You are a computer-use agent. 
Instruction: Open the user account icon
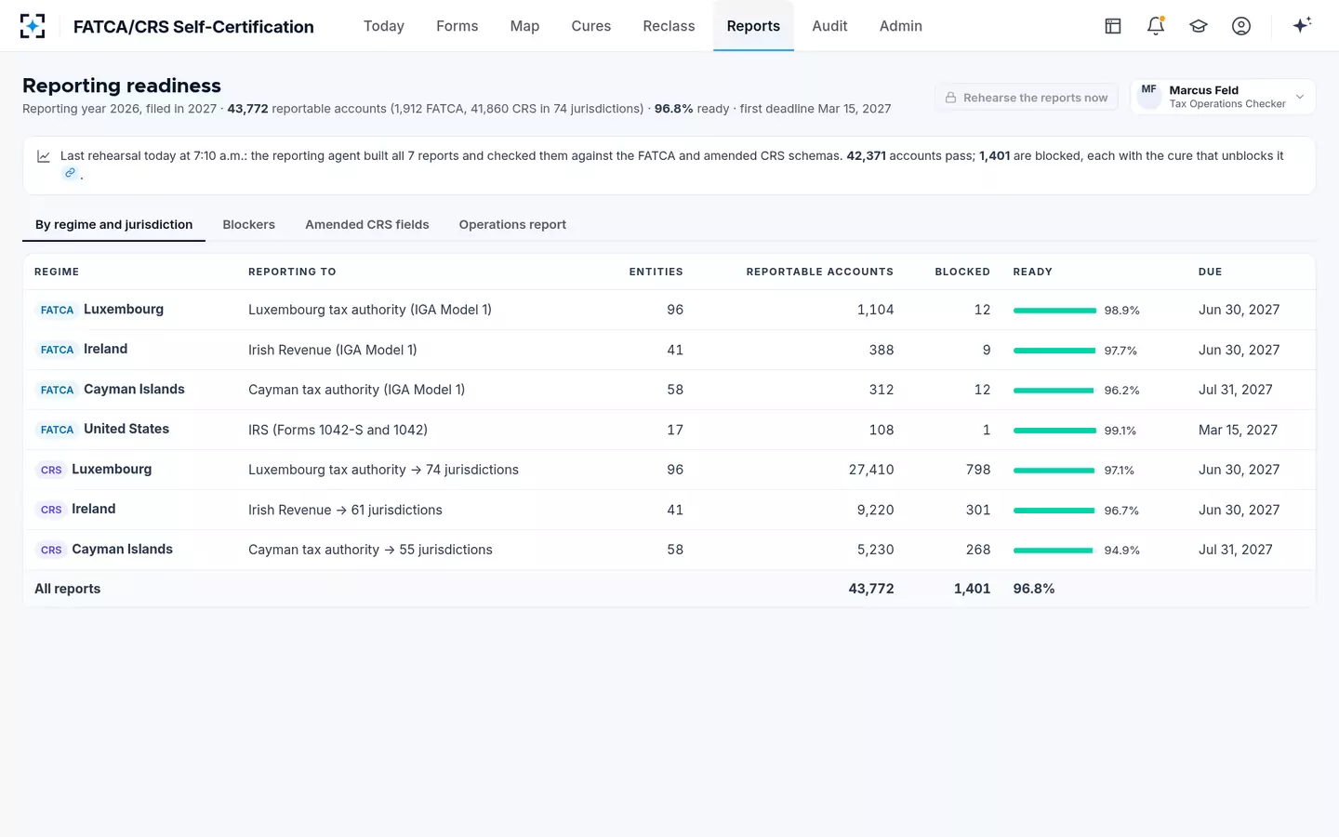coord(1241,26)
